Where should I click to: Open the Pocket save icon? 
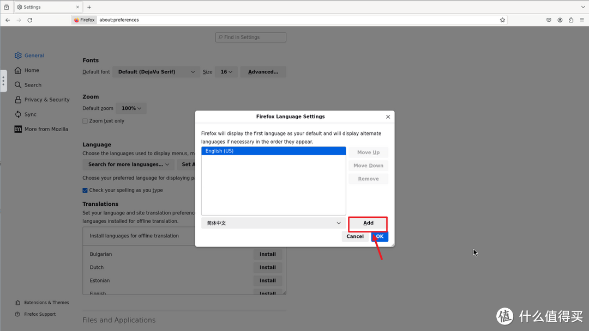pos(549,20)
